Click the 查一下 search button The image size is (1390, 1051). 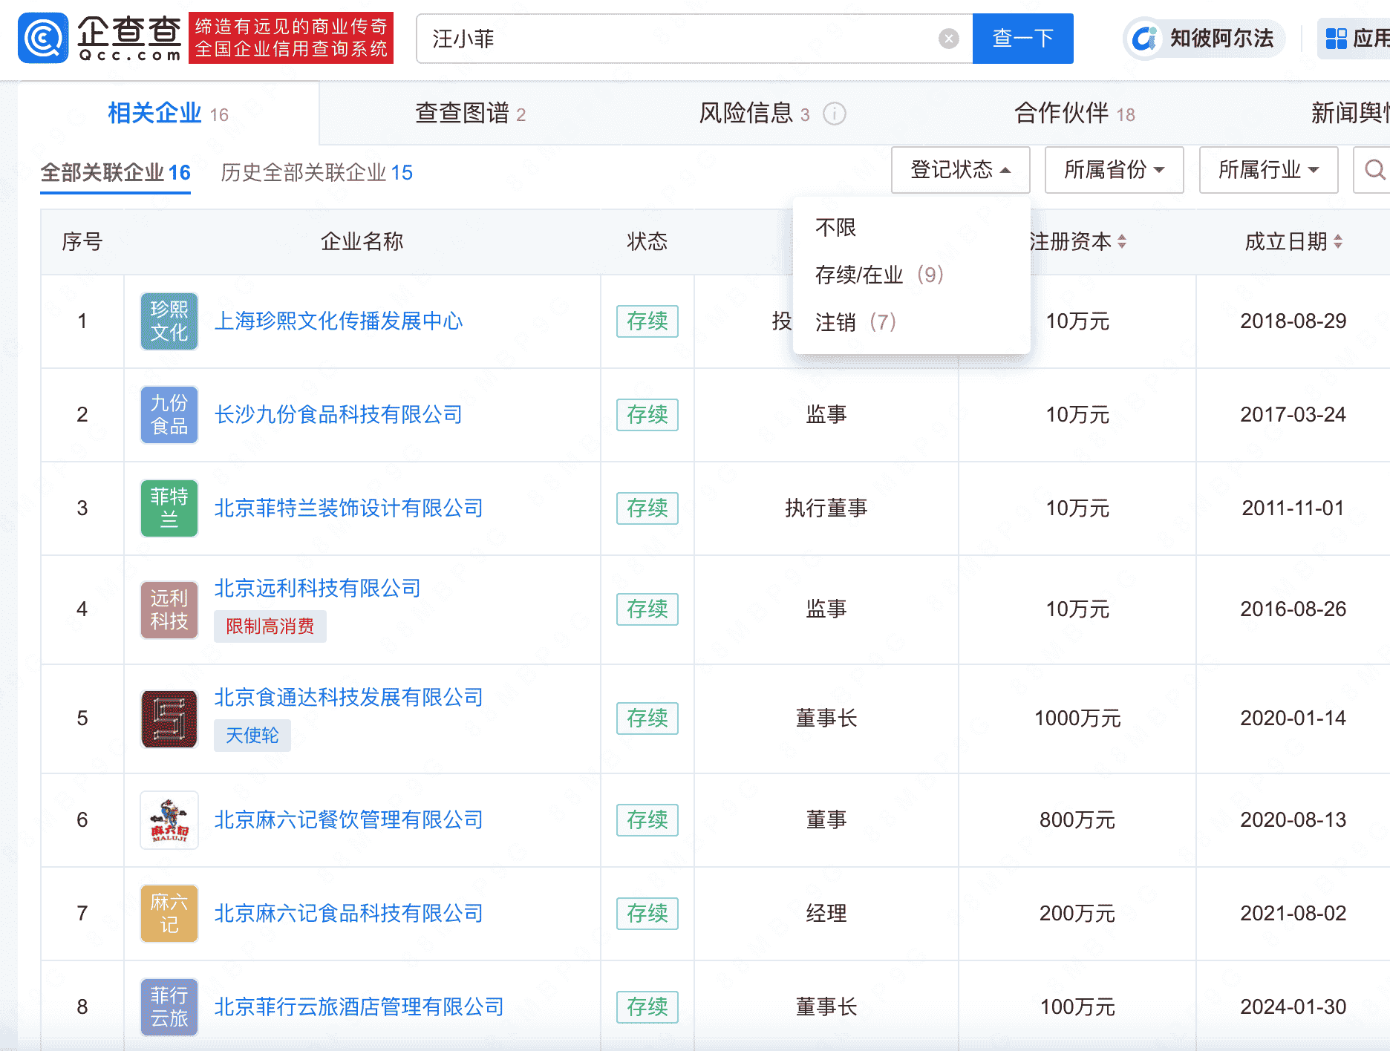tap(1022, 39)
